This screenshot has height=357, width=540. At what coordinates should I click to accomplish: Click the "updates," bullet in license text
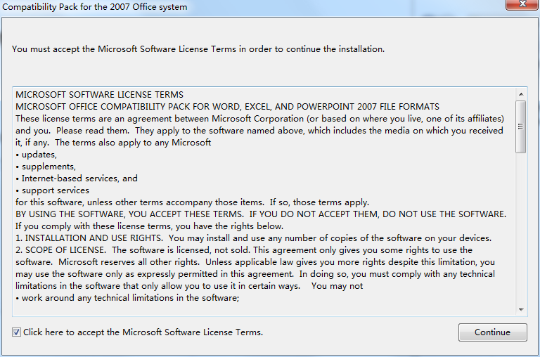point(39,154)
